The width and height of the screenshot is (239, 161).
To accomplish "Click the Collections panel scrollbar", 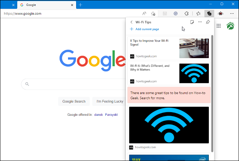I will pos(212,93).
